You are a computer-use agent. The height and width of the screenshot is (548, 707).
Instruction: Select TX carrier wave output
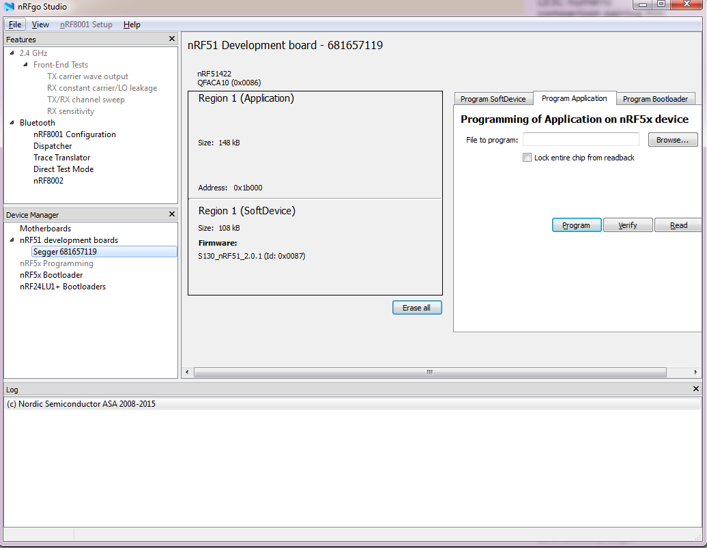(x=87, y=76)
